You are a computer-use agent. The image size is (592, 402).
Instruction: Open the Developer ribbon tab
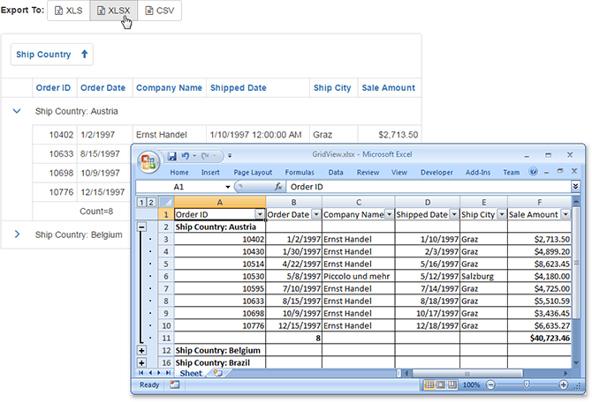point(436,172)
